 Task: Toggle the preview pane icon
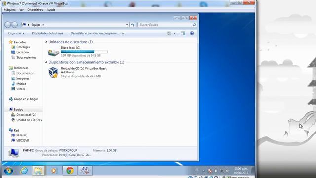click(x=183, y=33)
